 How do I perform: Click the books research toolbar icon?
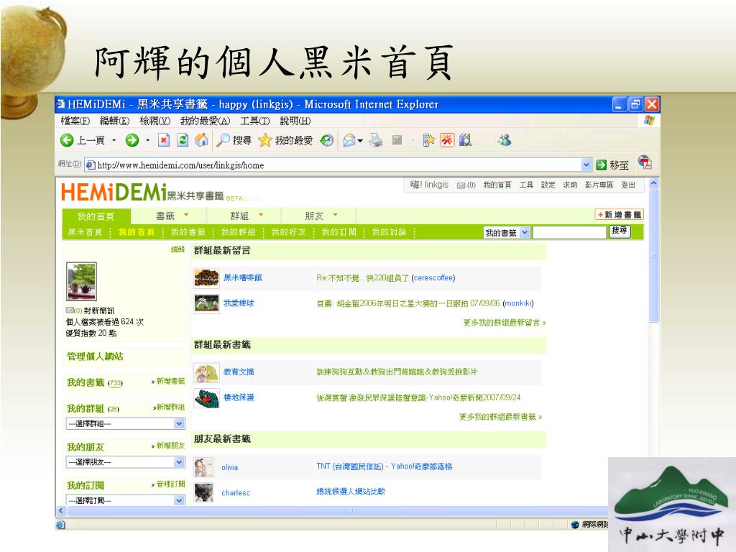(466, 140)
